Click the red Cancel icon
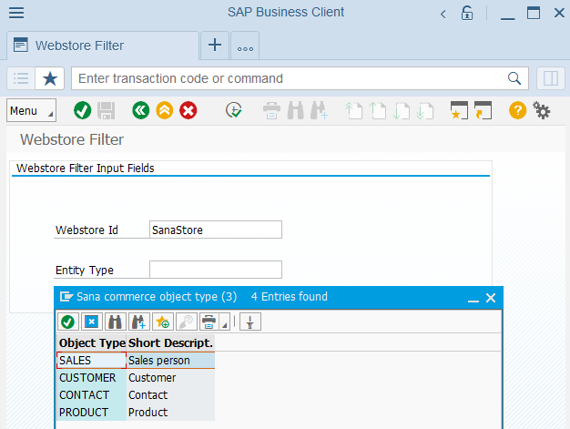The image size is (570, 429). (x=188, y=110)
